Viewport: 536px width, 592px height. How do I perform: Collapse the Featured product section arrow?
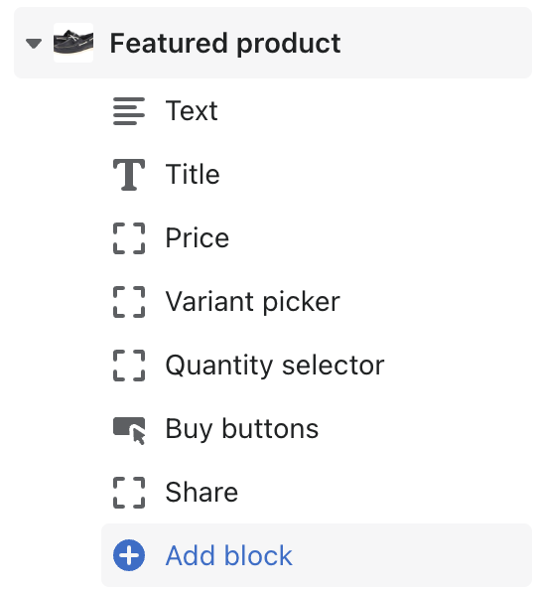(34, 44)
